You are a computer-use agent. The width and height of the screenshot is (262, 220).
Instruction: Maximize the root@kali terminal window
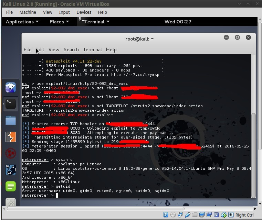click(237, 37)
